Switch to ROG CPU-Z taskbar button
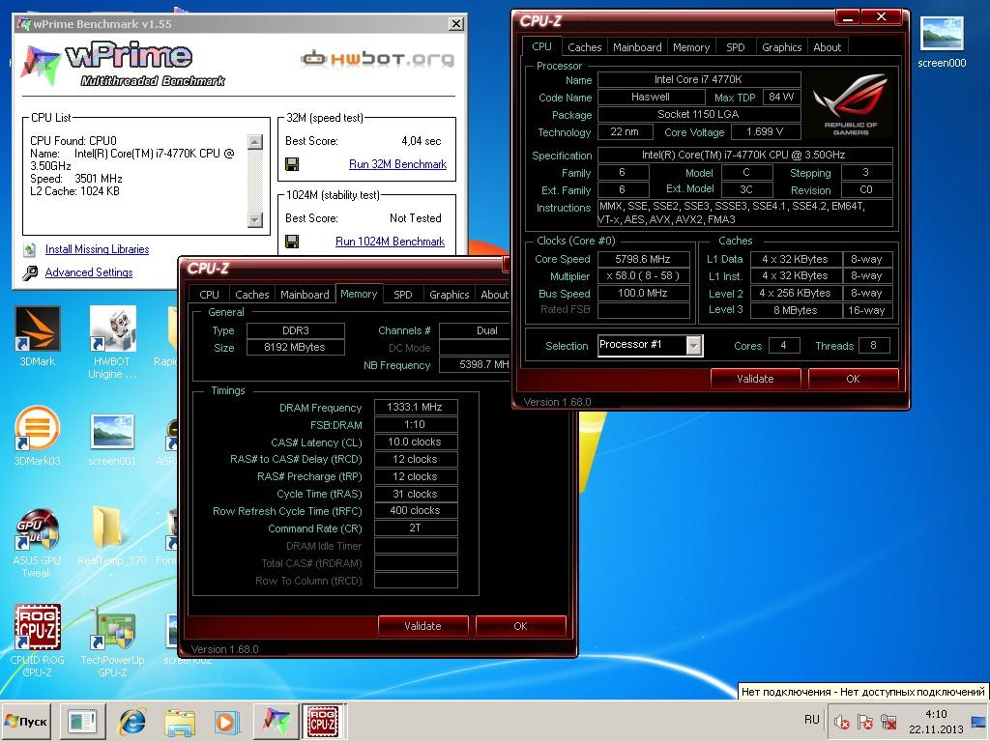Screen dimensions: 990x742 pos(323,721)
